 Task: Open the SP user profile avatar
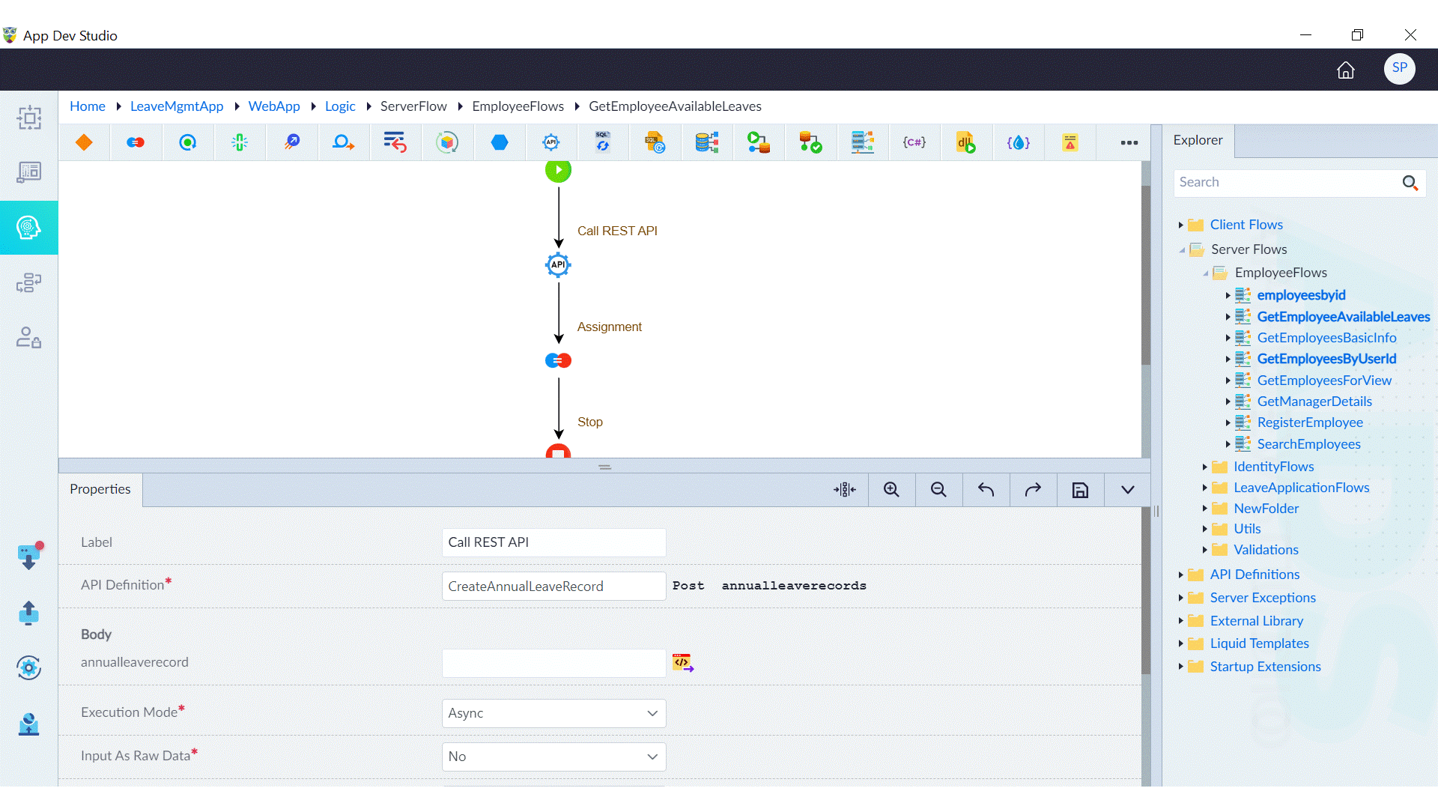coord(1399,68)
